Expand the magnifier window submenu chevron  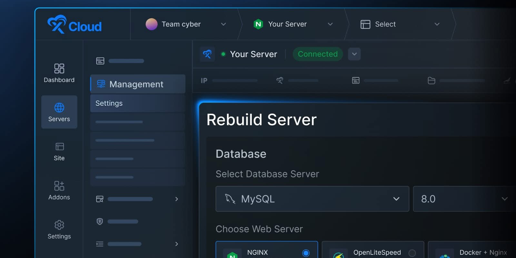coord(176,199)
